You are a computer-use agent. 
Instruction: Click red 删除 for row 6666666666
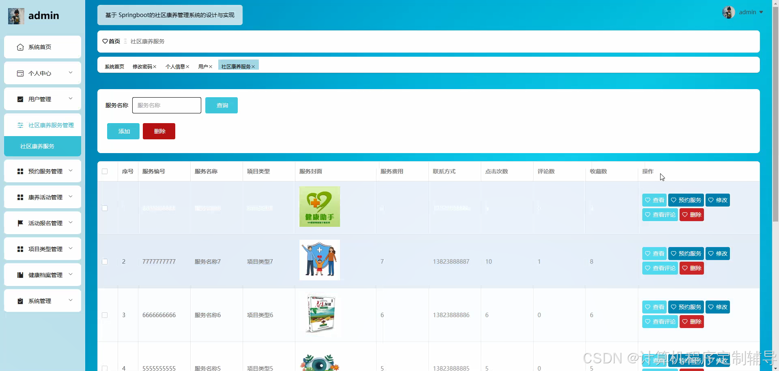[x=692, y=322]
